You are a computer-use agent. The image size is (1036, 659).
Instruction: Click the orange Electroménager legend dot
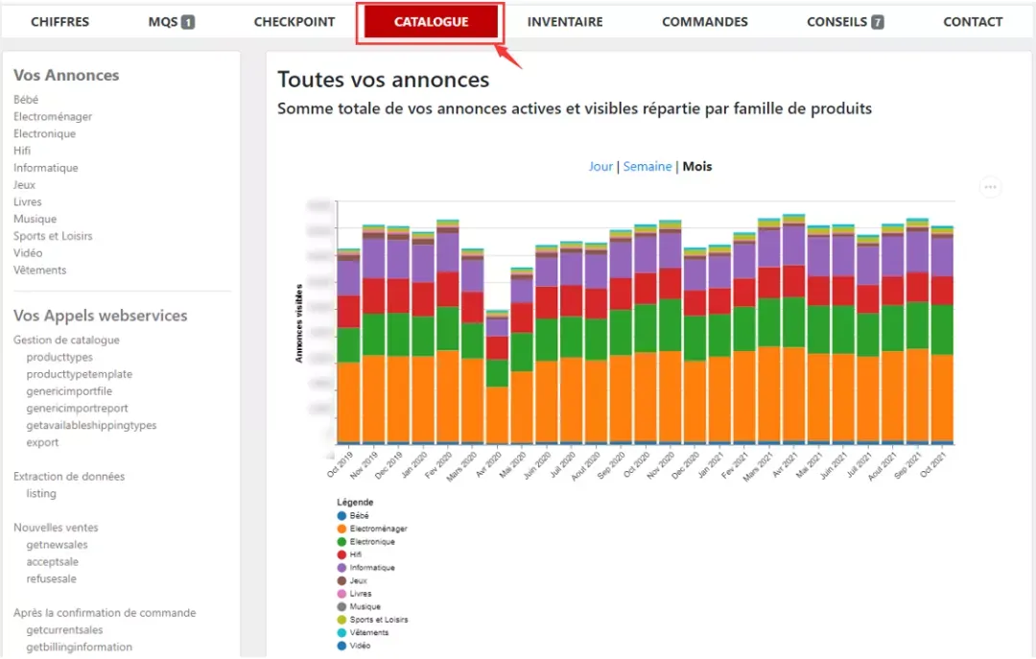point(341,529)
